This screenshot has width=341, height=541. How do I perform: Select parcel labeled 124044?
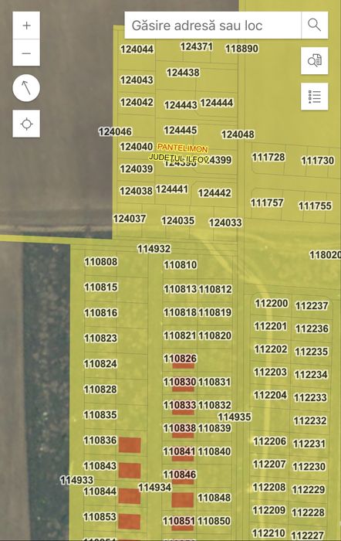coord(137,49)
